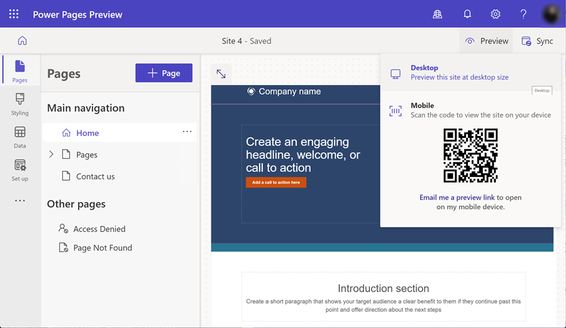
Task: Open the Styling workspace
Action: pyautogui.click(x=20, y=105)
